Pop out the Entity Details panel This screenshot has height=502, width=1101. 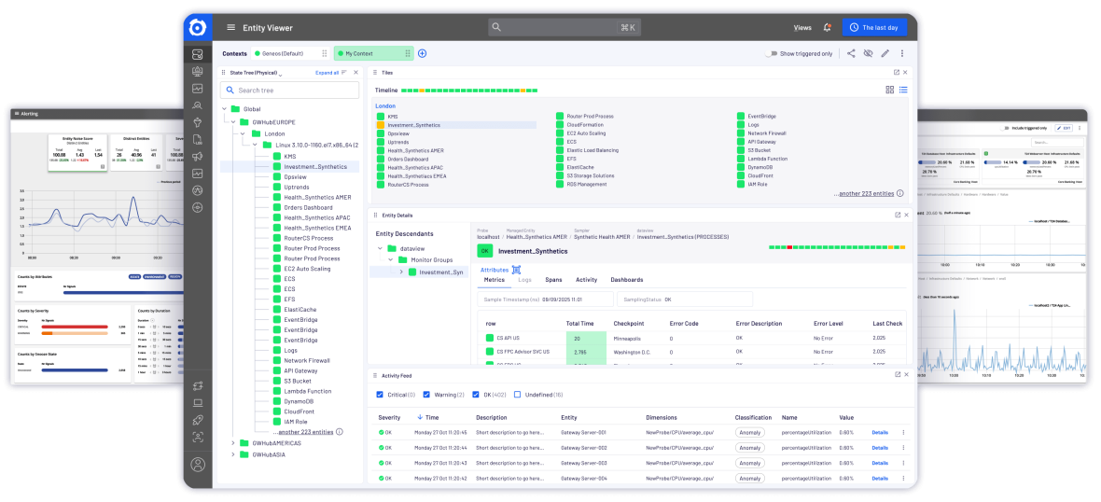click(x=897, y=215)
